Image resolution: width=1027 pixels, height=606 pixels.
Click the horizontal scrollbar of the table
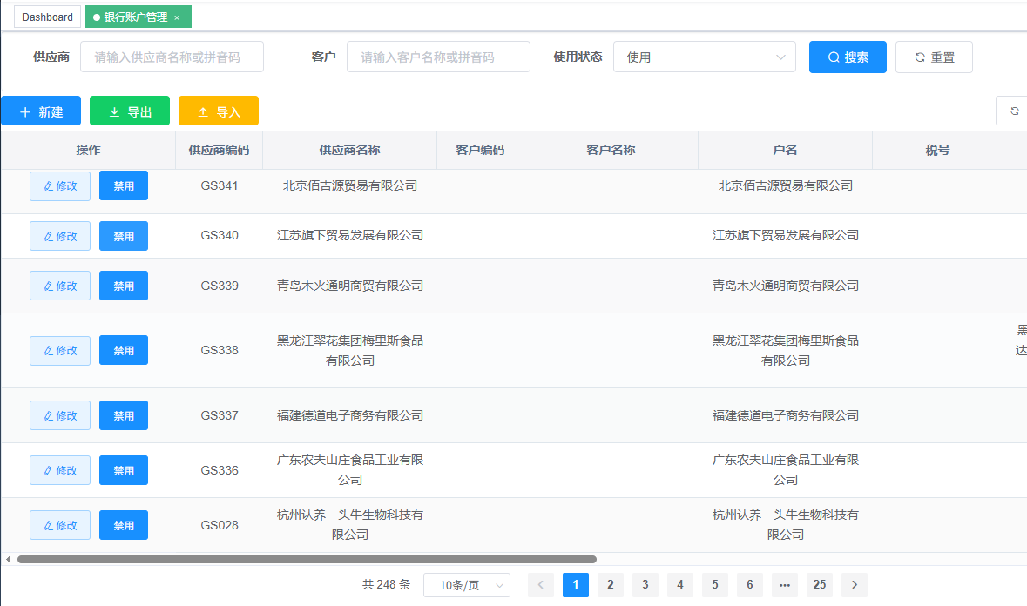pos(307,559)
